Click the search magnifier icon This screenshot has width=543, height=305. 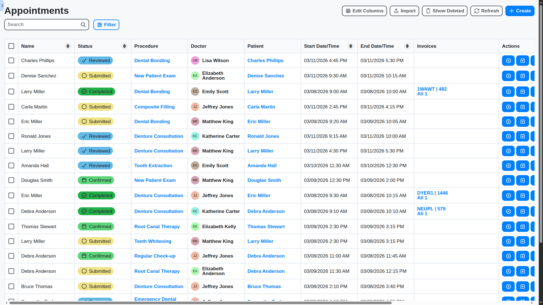[x=83, y=25]
